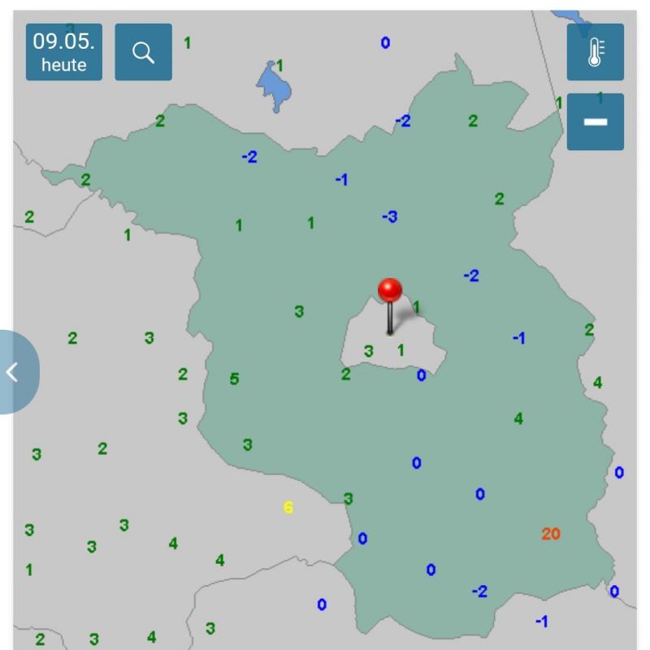
Task: Open the 09.05. heute date selector
Action: click(x=64, y=52)
